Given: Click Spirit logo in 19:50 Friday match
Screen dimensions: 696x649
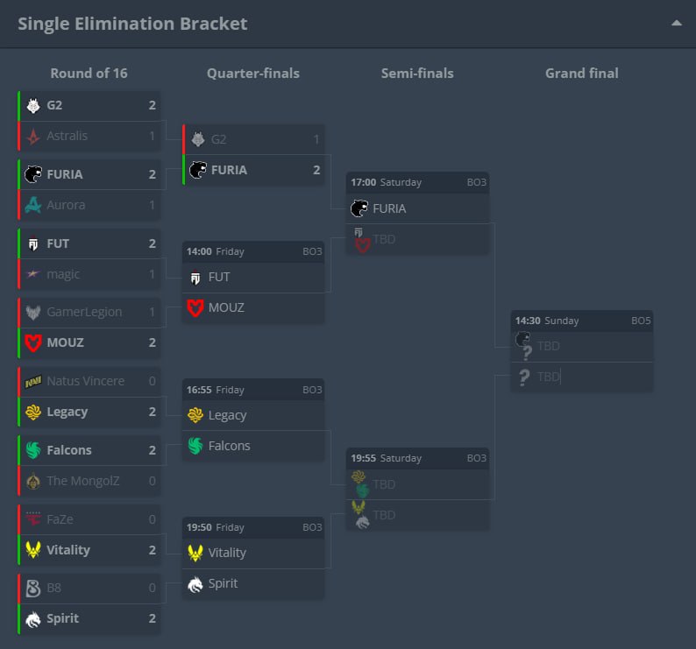Looking at the screenshot, I should (x=195, y=584).
